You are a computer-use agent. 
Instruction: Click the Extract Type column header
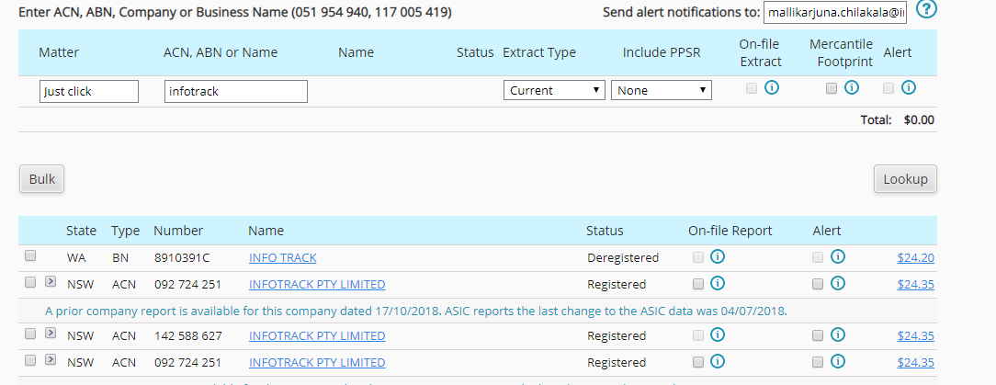[539, 52]
